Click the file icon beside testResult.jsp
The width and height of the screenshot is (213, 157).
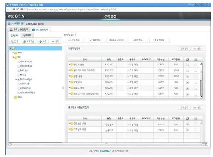(19, 79)
